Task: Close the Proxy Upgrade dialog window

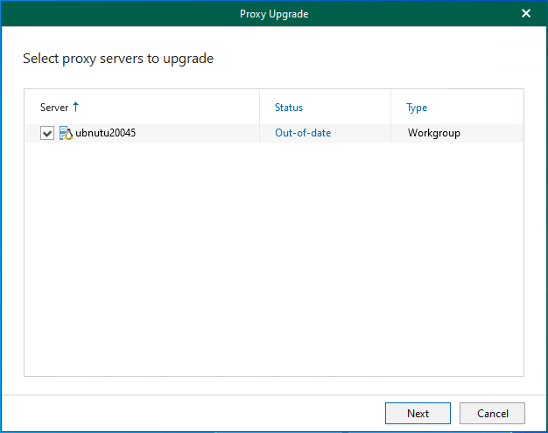Action: point(526,13)
